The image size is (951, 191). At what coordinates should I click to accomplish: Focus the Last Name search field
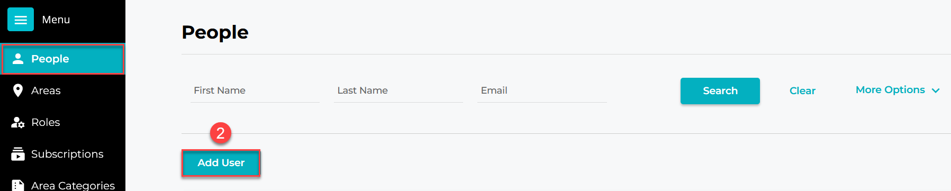(398, 90)
